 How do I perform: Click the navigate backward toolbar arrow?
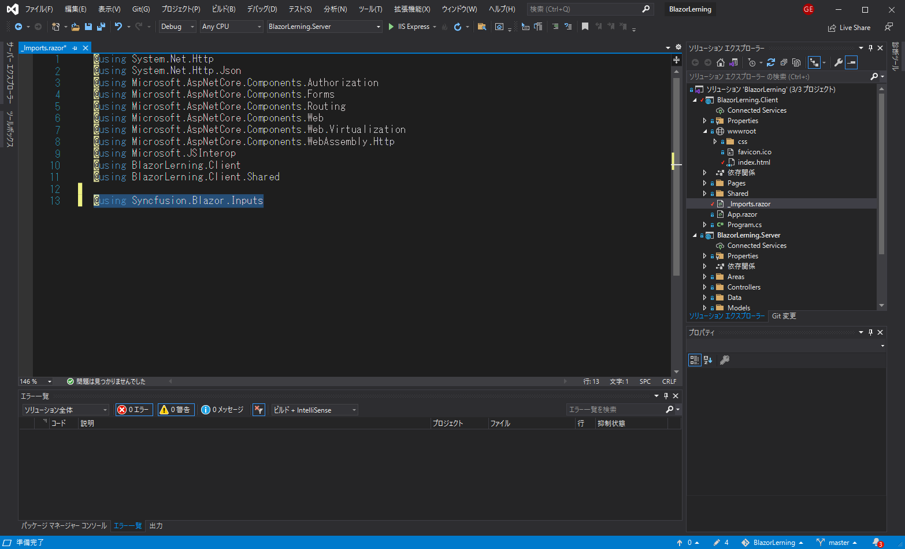coord(18,27)
